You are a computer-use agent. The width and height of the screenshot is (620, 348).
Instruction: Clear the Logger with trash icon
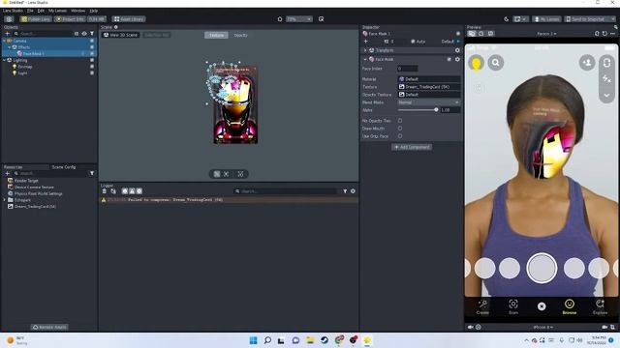[x=105, y=191]
